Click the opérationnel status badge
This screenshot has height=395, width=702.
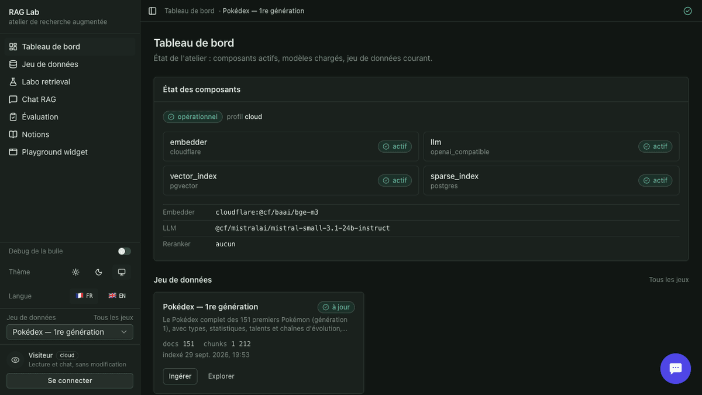coord(193,117)
